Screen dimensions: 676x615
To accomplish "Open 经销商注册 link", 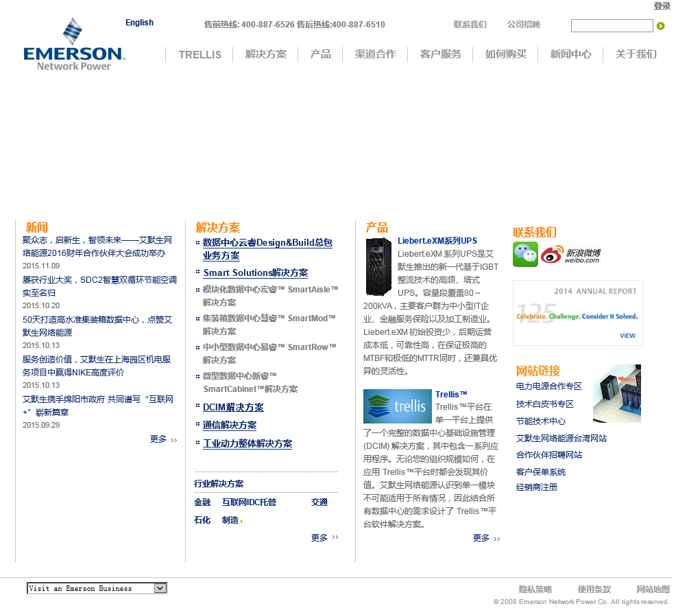I will point(537,487).
